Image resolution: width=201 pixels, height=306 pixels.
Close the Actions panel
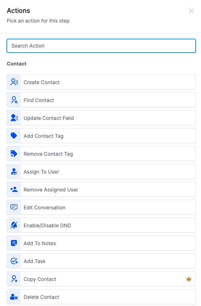point(191,11)
